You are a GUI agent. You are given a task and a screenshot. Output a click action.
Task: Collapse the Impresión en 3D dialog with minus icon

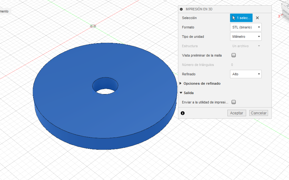point(181,9)
